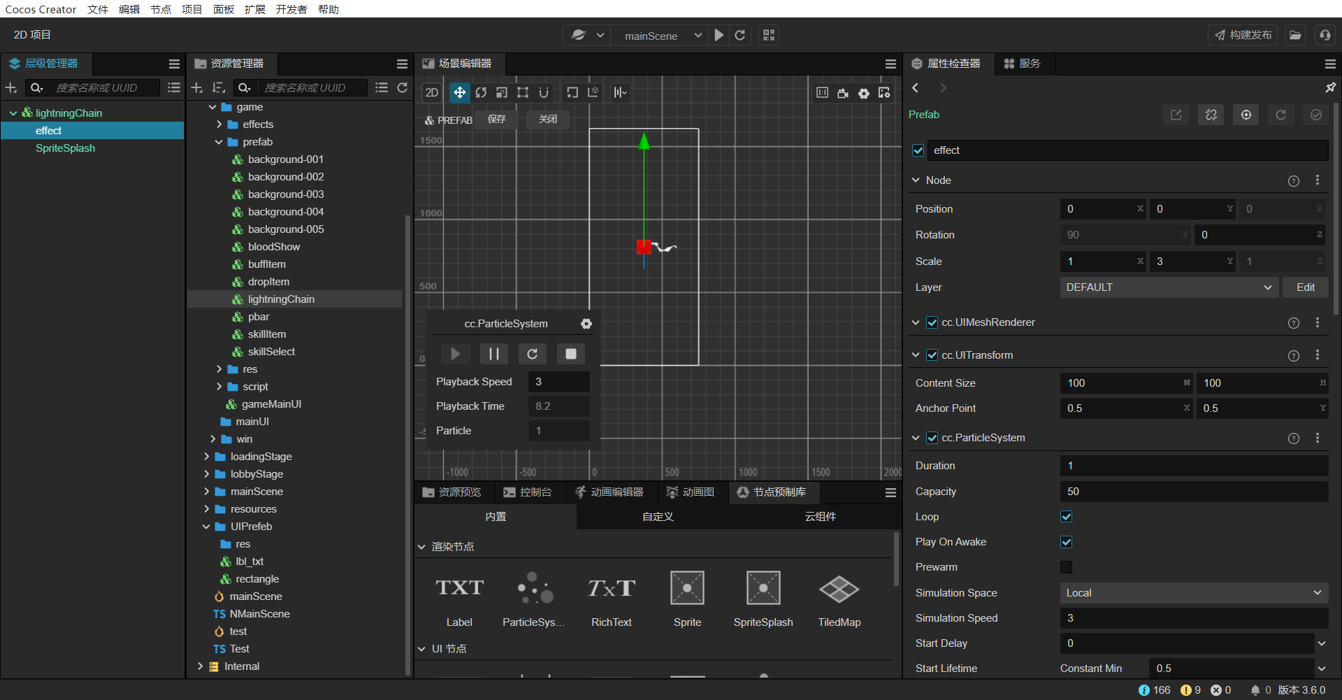The width and height of the screenshot is (1342, 700).
Task: Select the move gizmo tool in scene editor
Action: pos(459,92)
